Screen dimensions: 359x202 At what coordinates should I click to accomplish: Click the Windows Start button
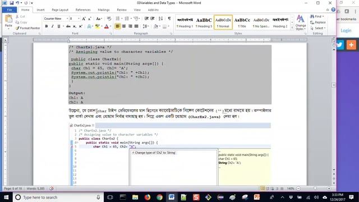[x=6, y=197]
